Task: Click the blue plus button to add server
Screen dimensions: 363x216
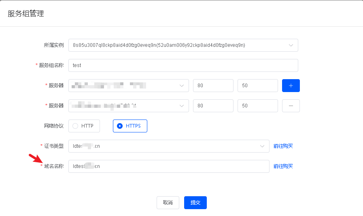Action: point(291,86)
